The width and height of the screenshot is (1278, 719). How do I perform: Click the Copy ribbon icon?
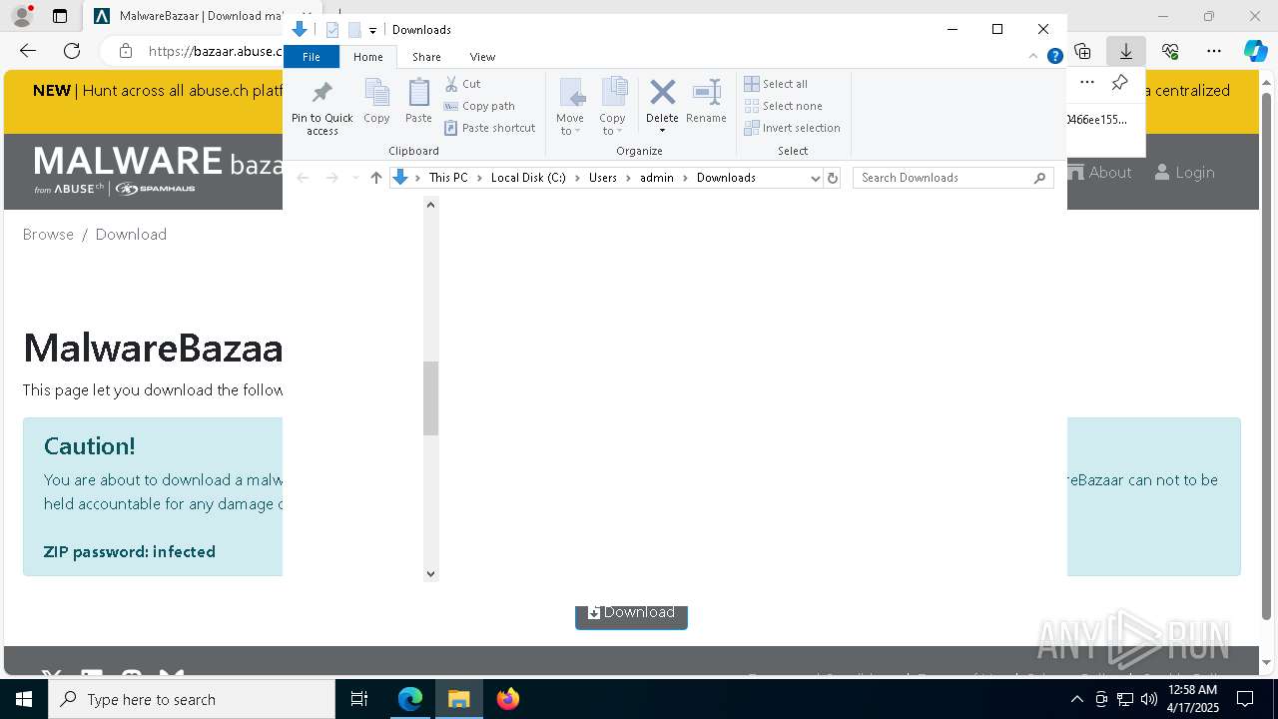pyautogui.click(x=376, y=101)
